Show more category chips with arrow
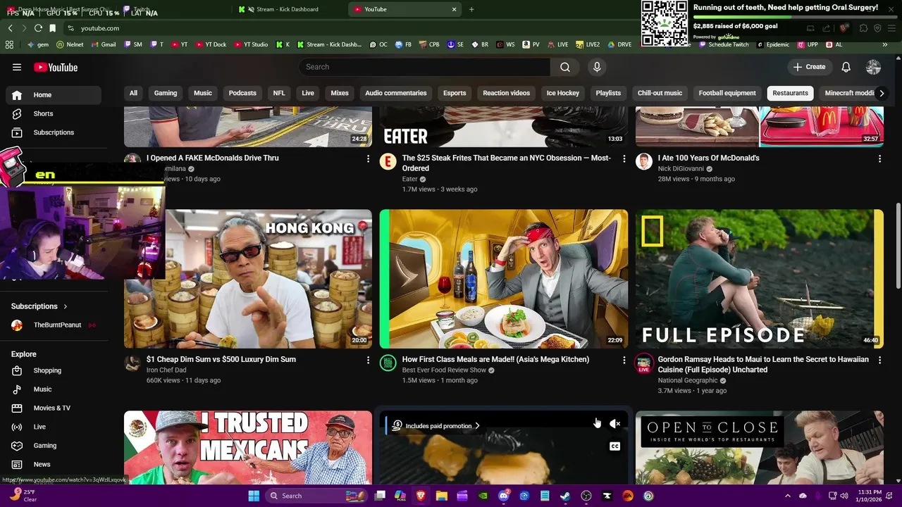Image resolution: width=902 pixels, height=507 pixels. tap(881, 93)
